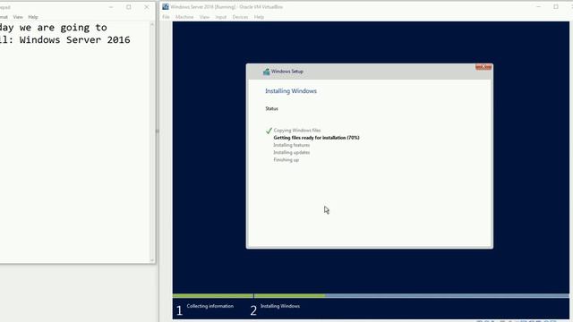Click the 'Windows Setup' dialog title text
The height and width of the screenshot is (322, 573).
click(287, 72)
